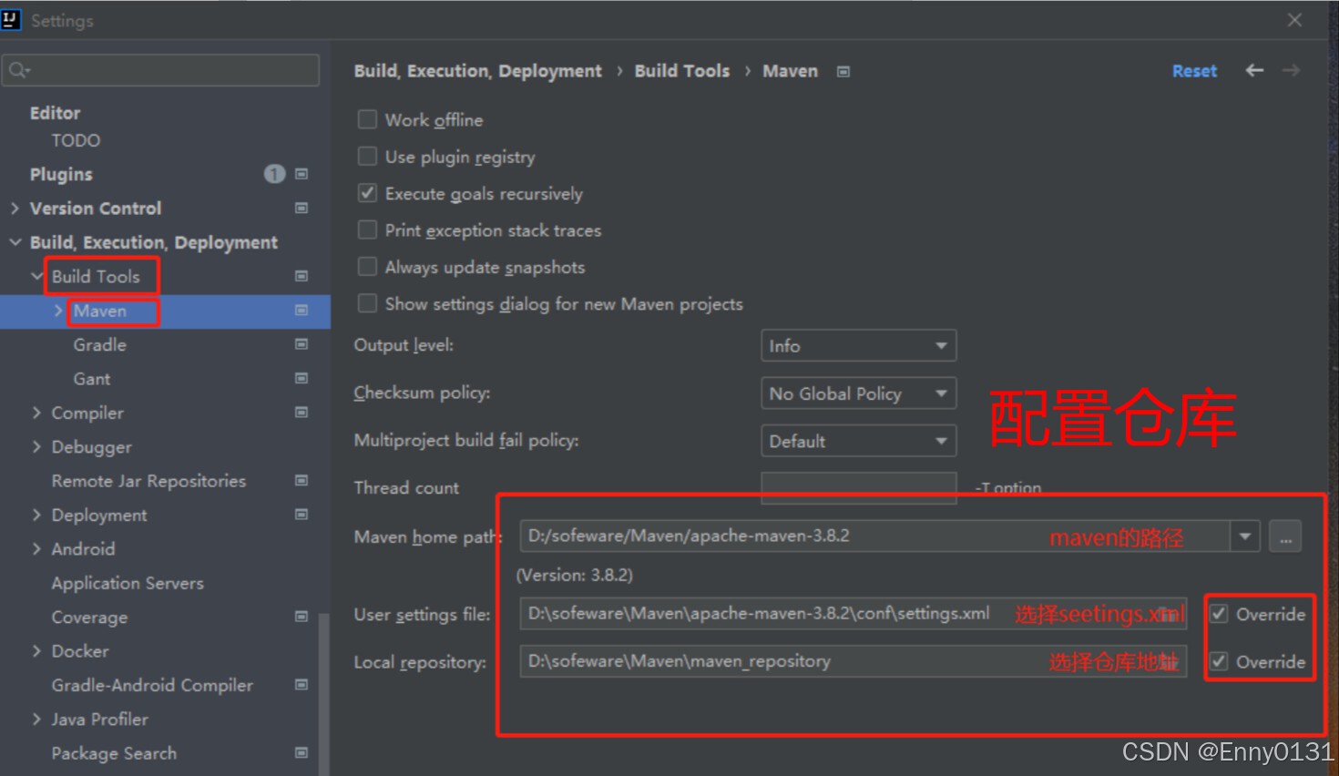This screenshot has height=776, width=1339.
Task: Click the search magnifier icon in settings
Action: pyautogui.click(x=18, y=70)
